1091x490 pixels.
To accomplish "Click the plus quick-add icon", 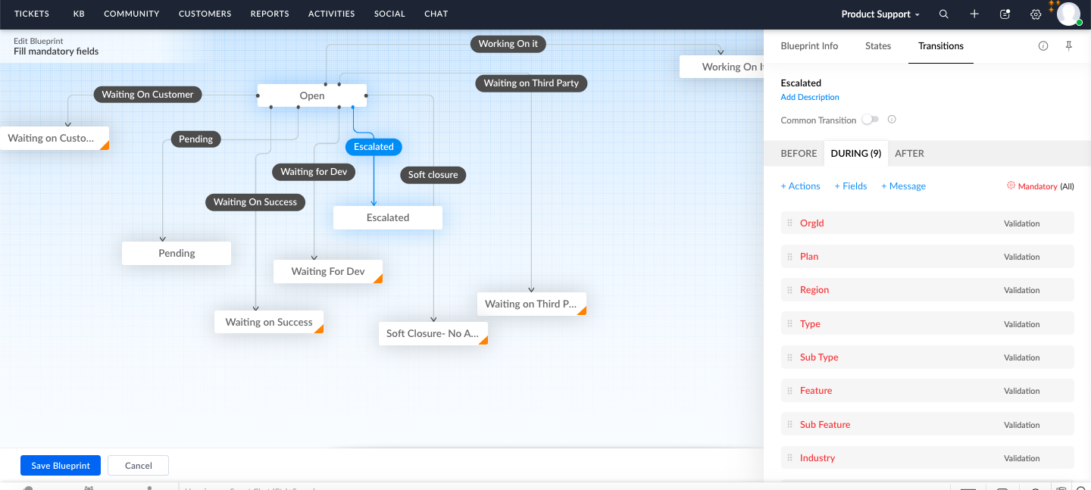I will [974, 14].
